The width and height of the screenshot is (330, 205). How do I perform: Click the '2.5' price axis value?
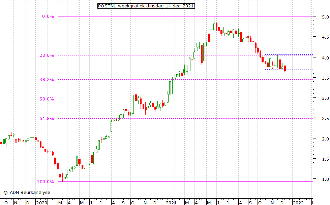(325, 119)
